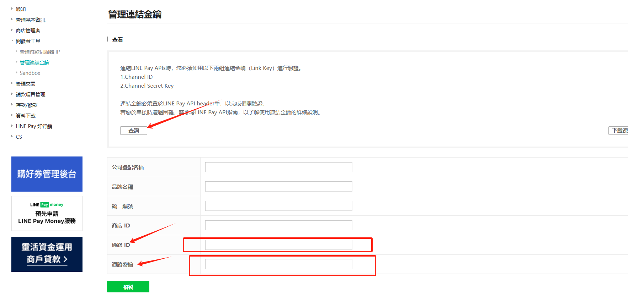Open CS menu item
Image resolution: width=628 pixels, height=297 pixels.
[x=19, y=137]
